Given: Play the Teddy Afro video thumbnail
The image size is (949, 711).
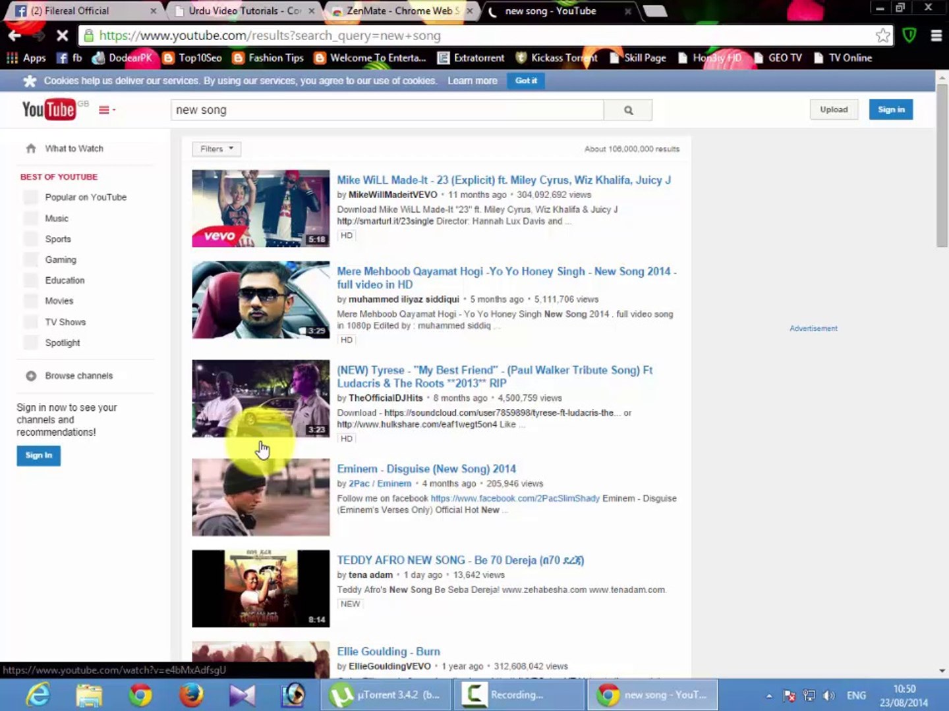Looking at the screenshot, I should click(x=261, y=589).
